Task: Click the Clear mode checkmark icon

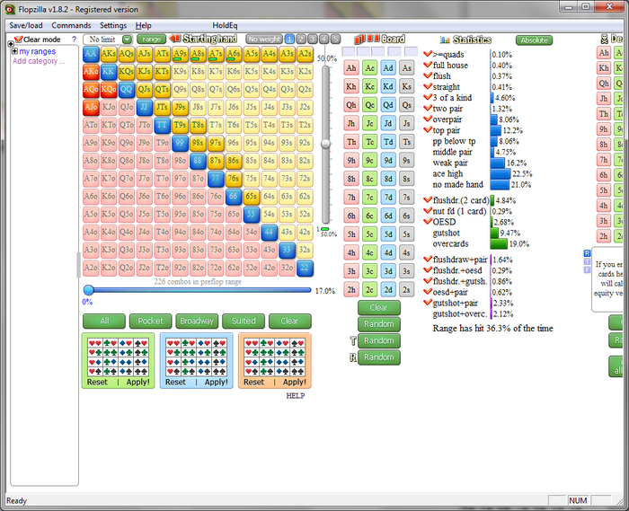Action: click(x=18, y=40)
